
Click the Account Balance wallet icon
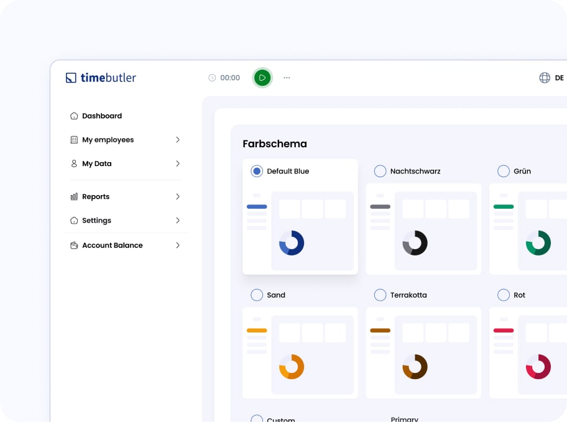[x=74, y=245]
